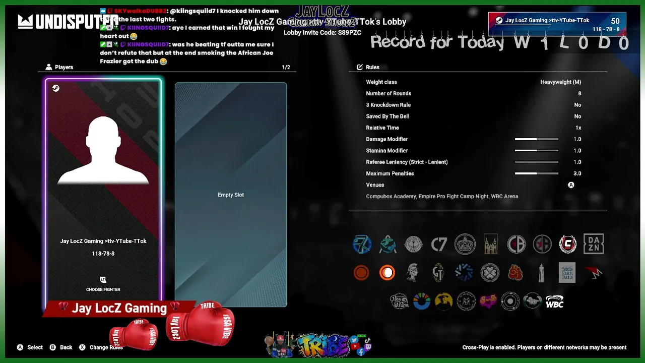Click the edit pencil icon beside Rules
This screenshot has width=645, height=363.
coord(360,67)
